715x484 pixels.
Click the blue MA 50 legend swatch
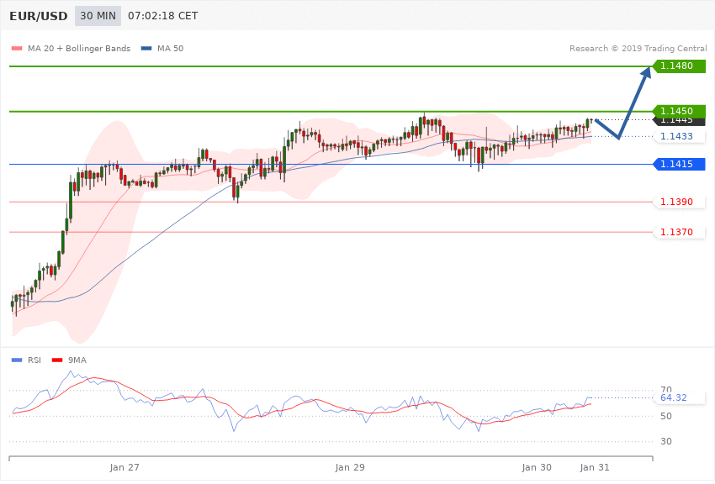tap(146, 48)
